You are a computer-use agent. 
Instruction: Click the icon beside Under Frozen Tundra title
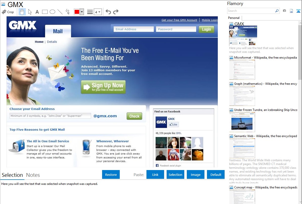[x=231, y=110]
